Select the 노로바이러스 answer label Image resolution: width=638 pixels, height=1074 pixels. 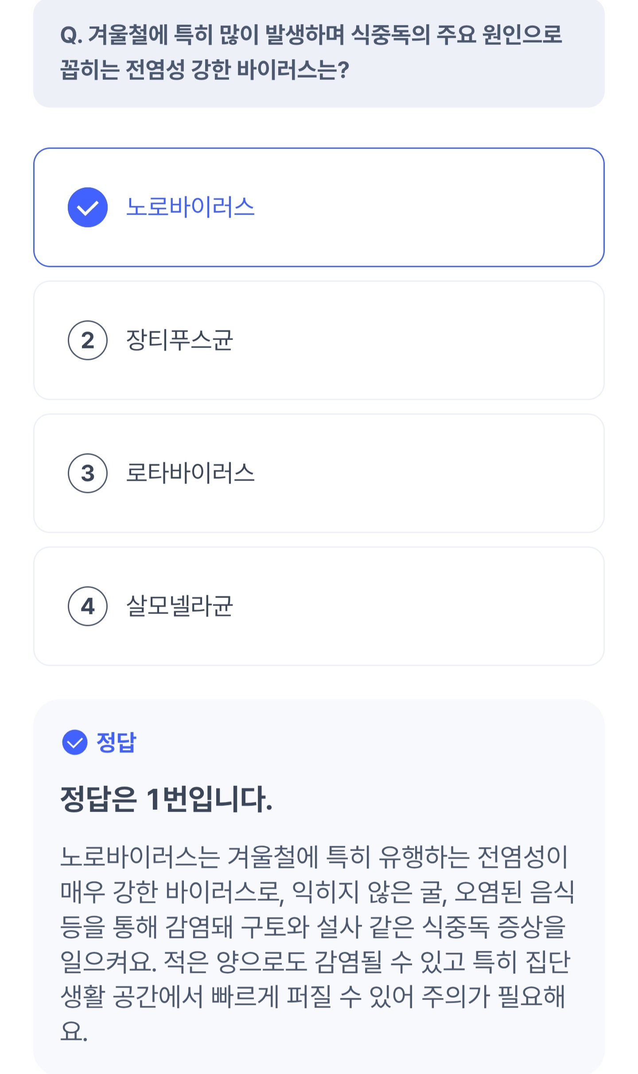pos(191,207)
